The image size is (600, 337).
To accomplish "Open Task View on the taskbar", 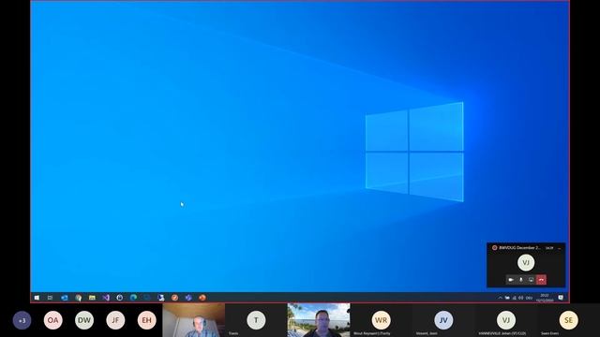I will click(x=50, y=298).
